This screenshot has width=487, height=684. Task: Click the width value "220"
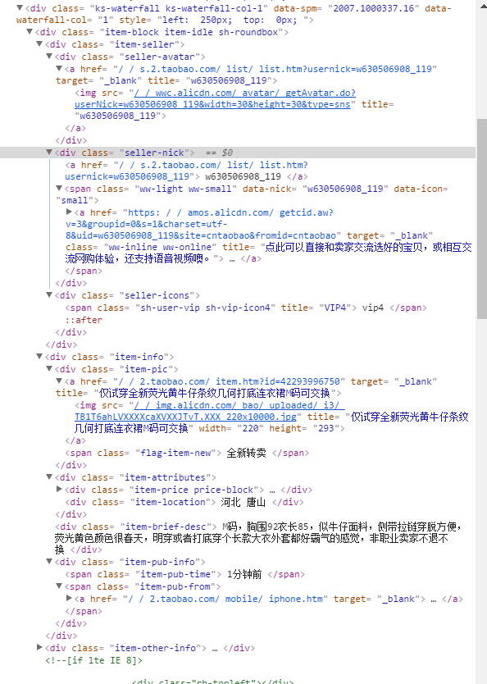(250, 428)
